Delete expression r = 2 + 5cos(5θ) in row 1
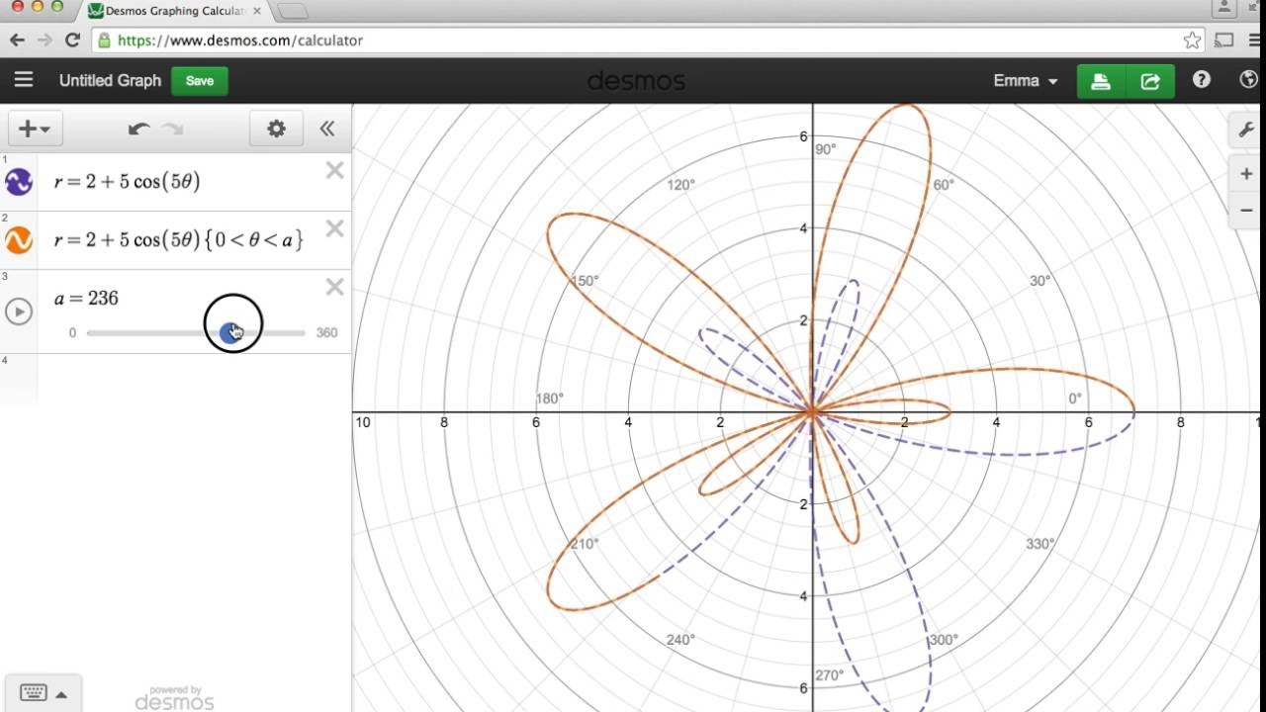The image size is (1266, 712). [334, 170]
